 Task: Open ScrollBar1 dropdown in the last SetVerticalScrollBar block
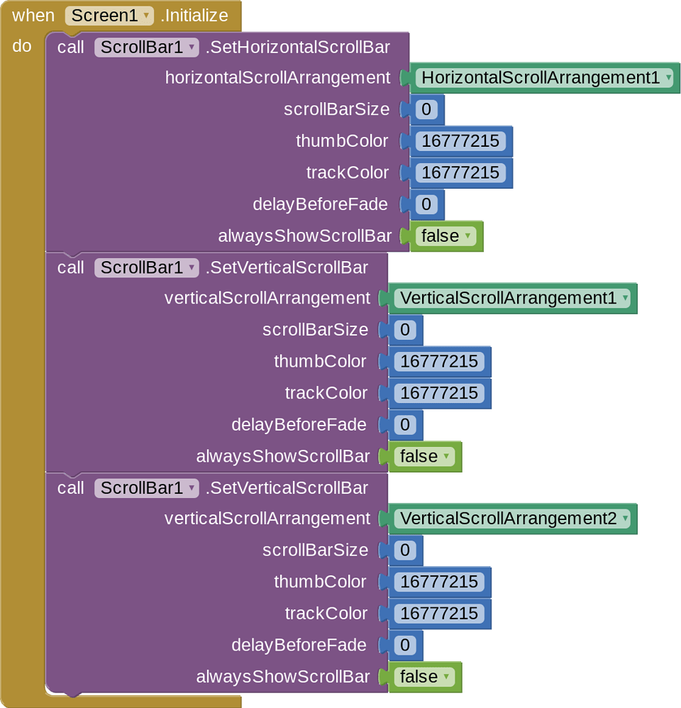pos(191,488)
